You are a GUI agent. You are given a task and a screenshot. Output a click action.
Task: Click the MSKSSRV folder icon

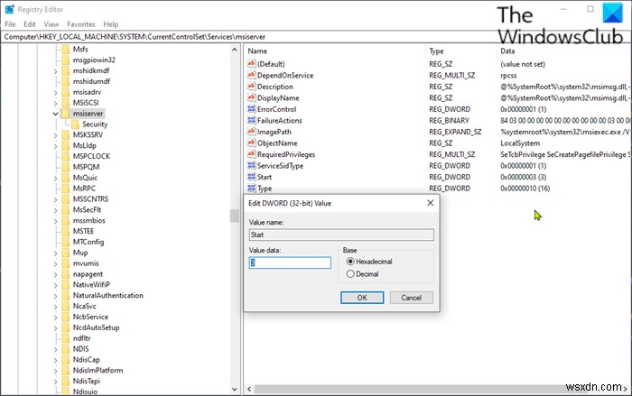[66, 134]
